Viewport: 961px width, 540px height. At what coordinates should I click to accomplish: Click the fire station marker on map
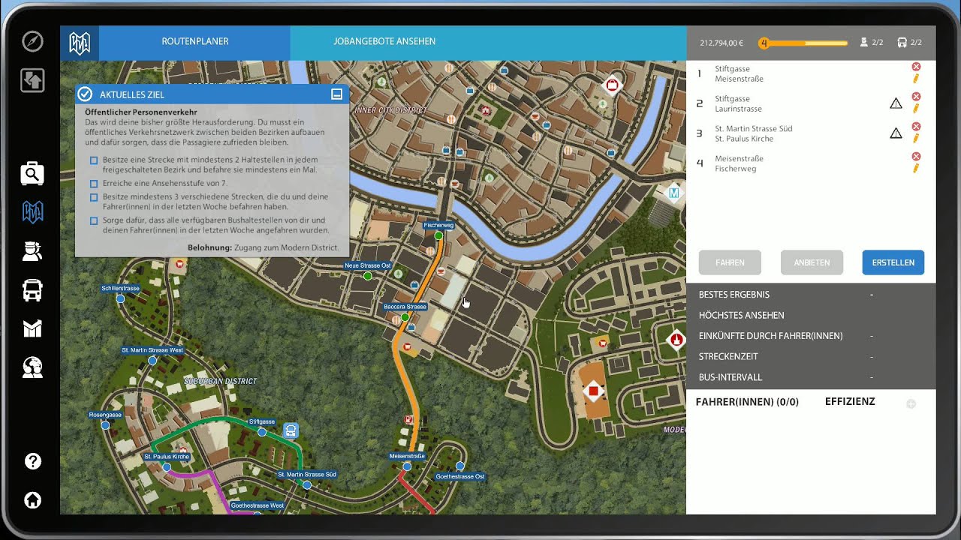tap(676, 340)
